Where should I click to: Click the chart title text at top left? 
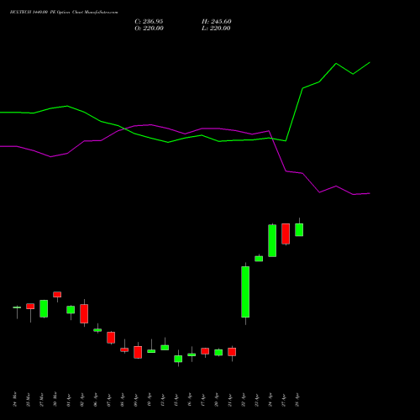point(64,13)
